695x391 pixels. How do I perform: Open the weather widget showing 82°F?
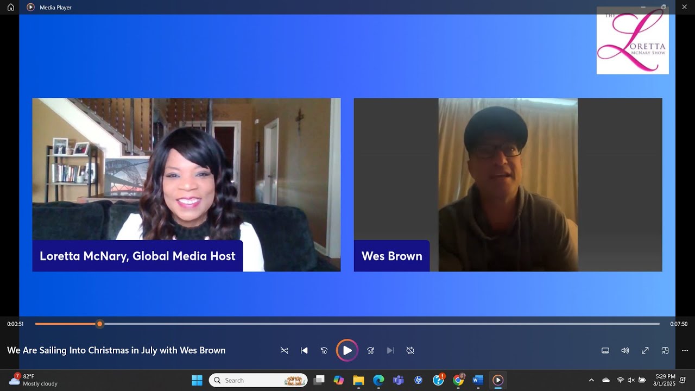[x=33, y=380]
